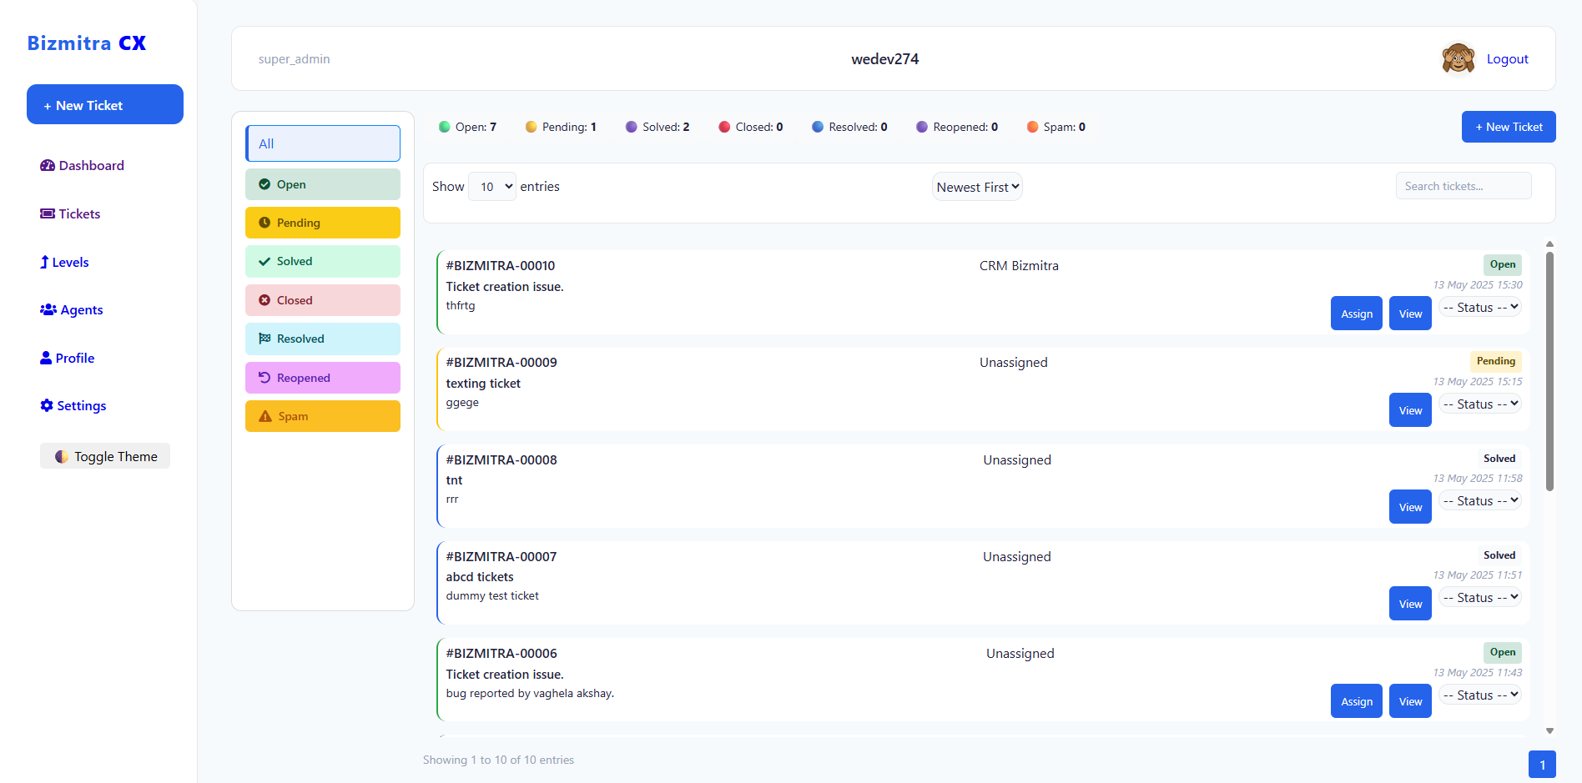Viewport: 1582px width, 783px height.
Task: Expand the Newest First sort dropdown
Action: (x=977, y=187)
